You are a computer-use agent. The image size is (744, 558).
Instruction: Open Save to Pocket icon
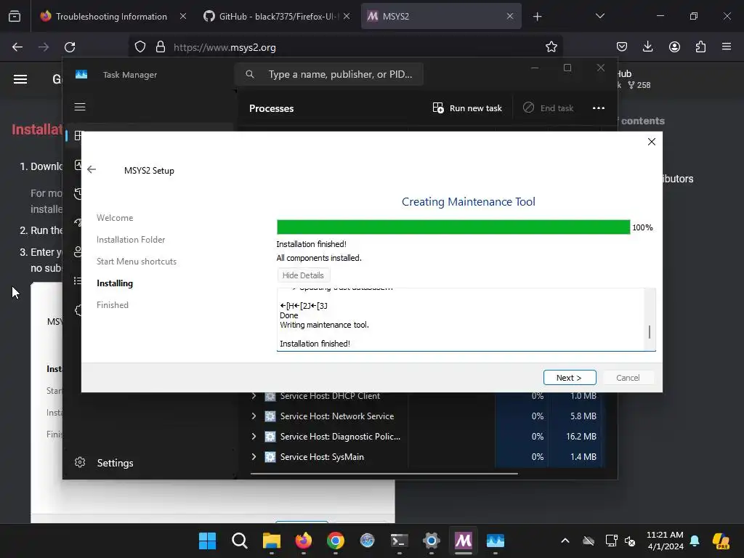(x=622, y=47)
